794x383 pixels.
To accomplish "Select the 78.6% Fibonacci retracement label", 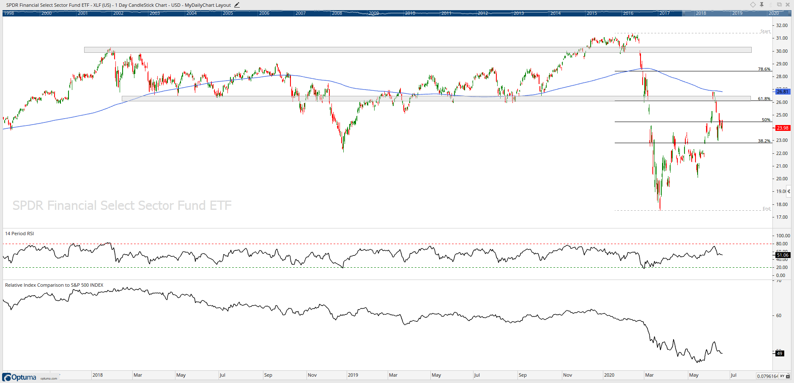I will pyautogui.click(x=764, y=69).
